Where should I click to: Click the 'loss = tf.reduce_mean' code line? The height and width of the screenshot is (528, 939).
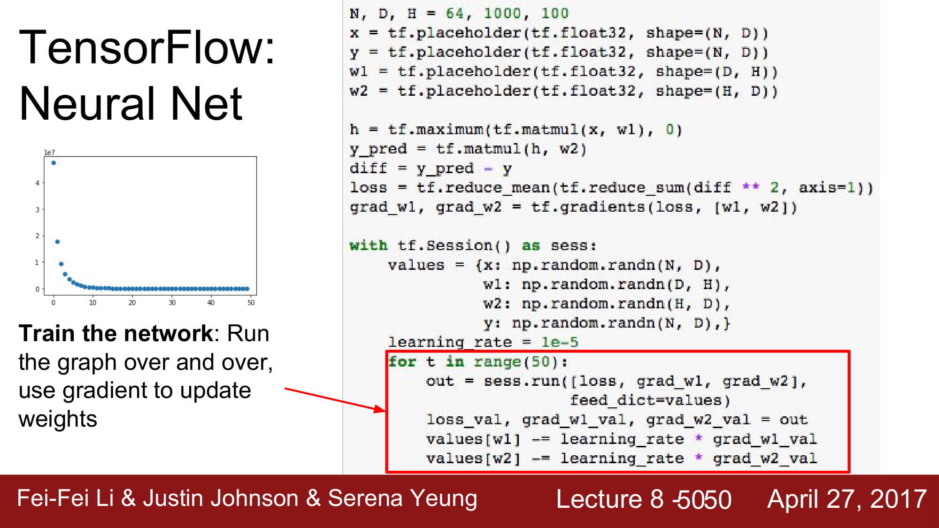(x=611, y=188)
